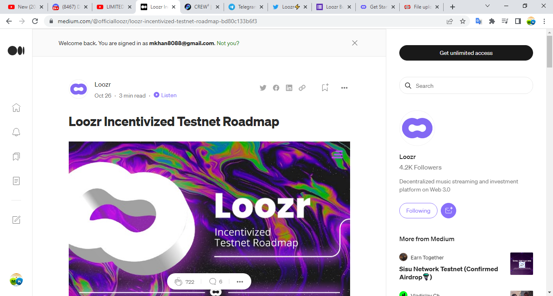Open Sisu Network article thumbnail
The width and height of the screenshot is (553, 296).
(522, 263)
